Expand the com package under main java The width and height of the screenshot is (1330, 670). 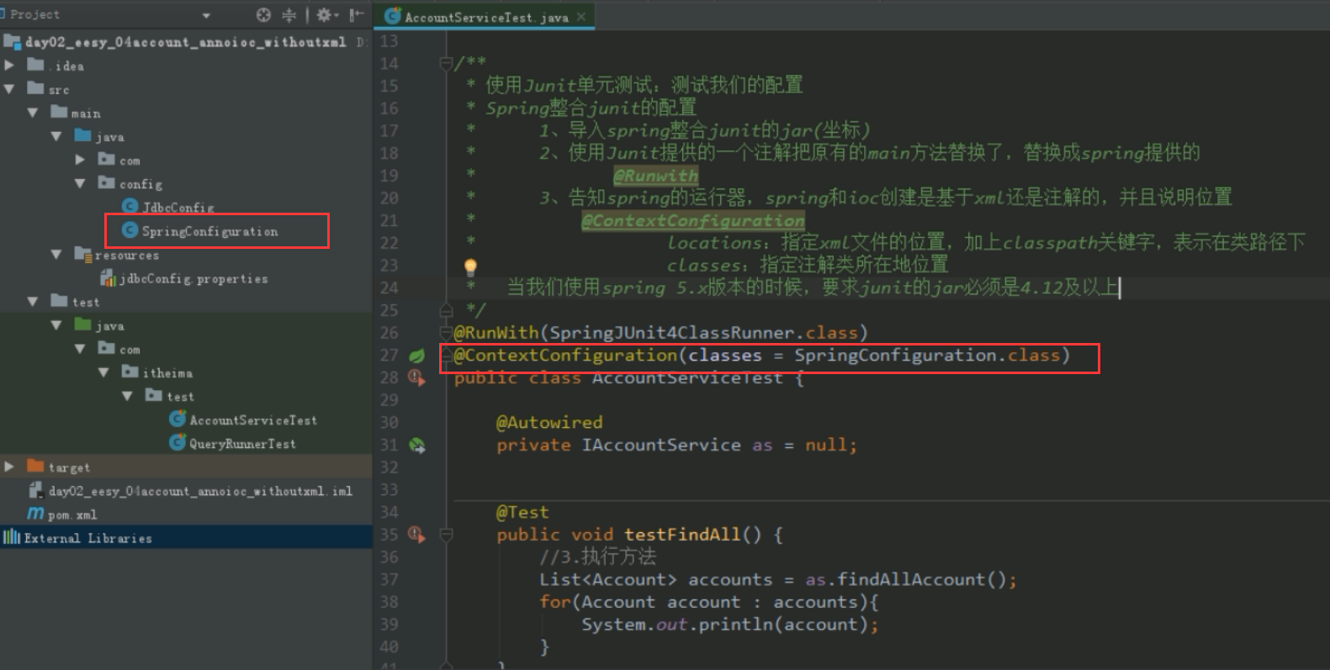(x=80, y=159)
